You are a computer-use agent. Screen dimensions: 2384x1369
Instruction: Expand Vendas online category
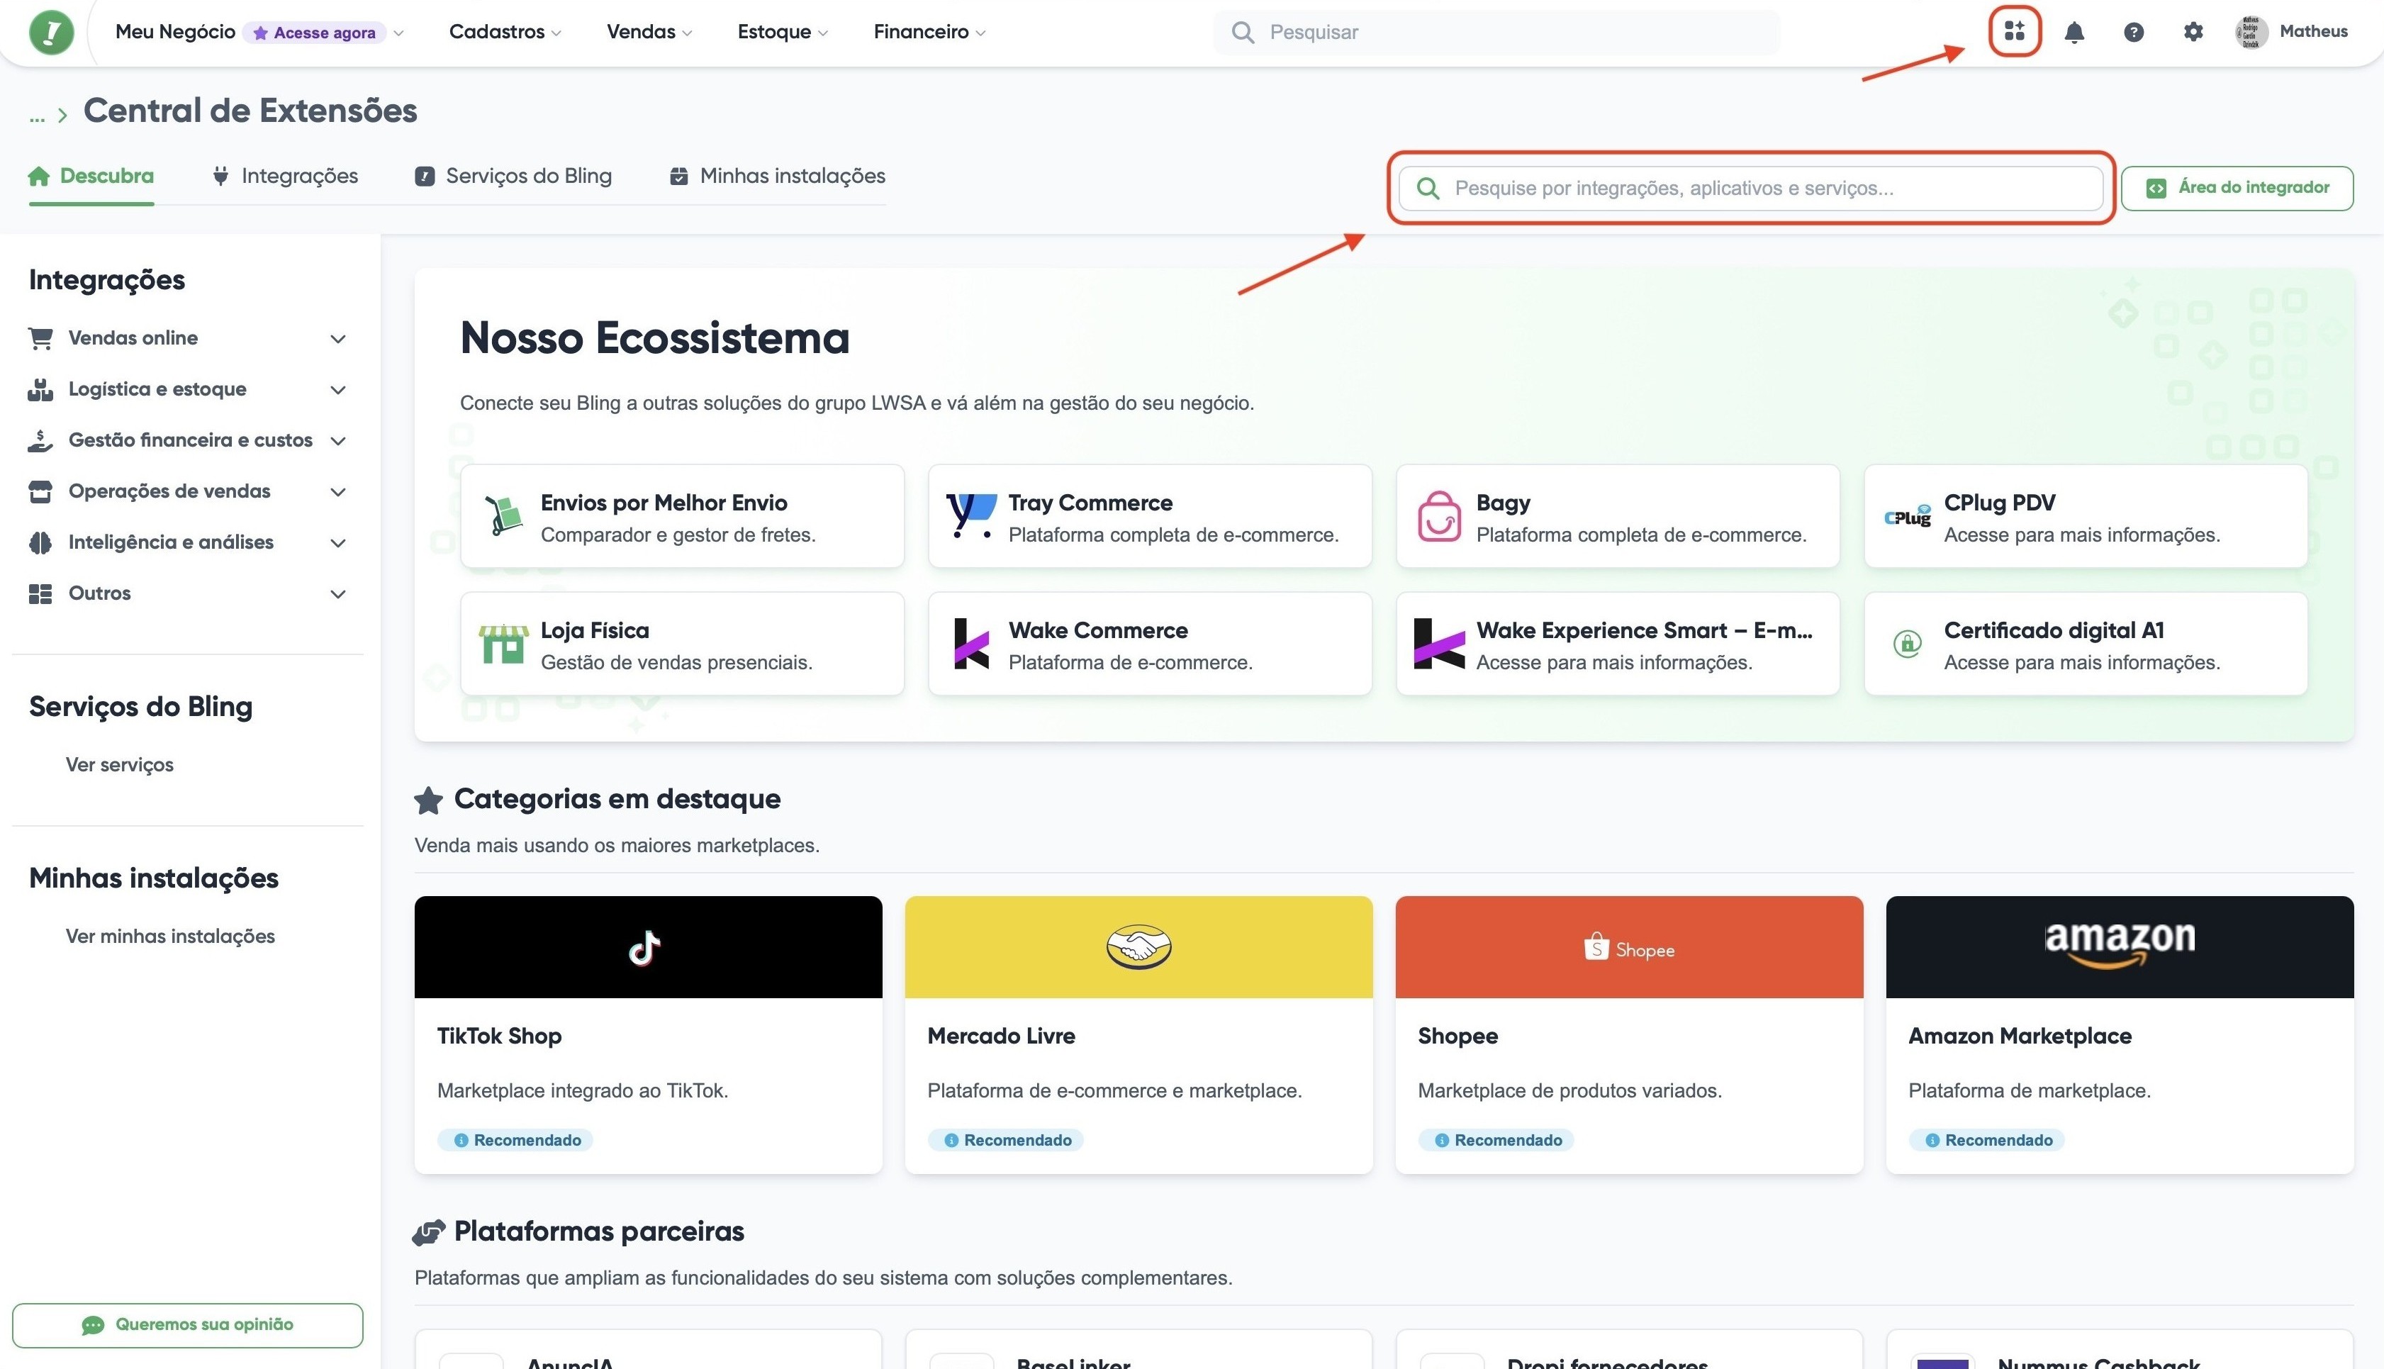click(x=188, y=338)
